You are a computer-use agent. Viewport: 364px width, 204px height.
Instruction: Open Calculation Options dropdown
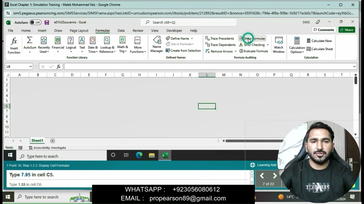coord(297,45)
